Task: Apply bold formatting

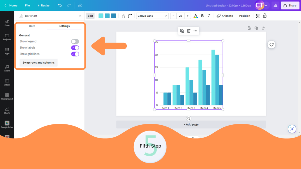Action: click(x=202, y=16)
